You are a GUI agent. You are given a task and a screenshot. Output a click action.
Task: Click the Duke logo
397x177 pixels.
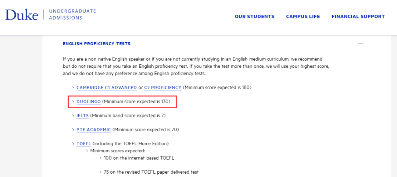pos(22,15)
